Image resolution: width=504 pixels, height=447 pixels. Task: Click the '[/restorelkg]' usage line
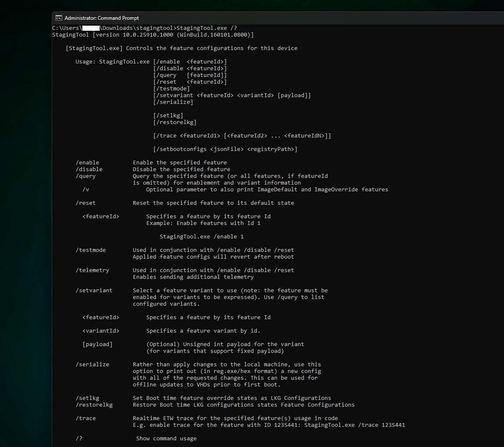(x=175, y=122)
